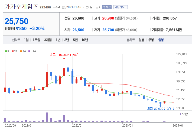Click the 거래량 volume legend marker
This screenshot has height=132, width=192.
tap(180, 114)
